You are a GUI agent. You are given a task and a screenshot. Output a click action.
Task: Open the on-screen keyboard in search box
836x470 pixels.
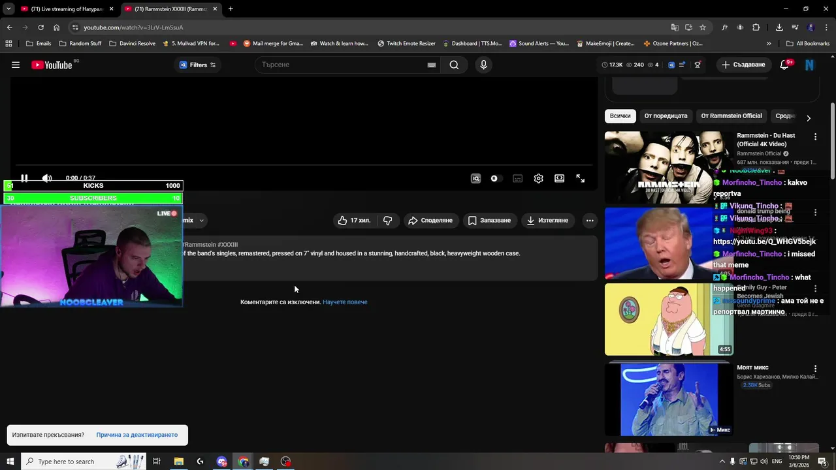point(431,65)
